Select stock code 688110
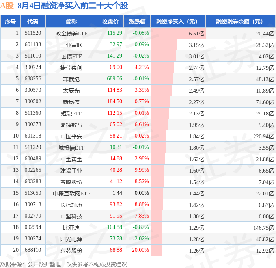The width and height of the screenshot is (276, 268). click(x=33, y=250)
